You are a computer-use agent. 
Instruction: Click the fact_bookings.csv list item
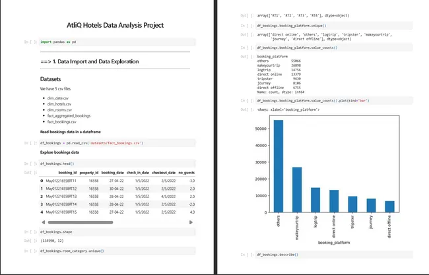[x=61, y=121]
